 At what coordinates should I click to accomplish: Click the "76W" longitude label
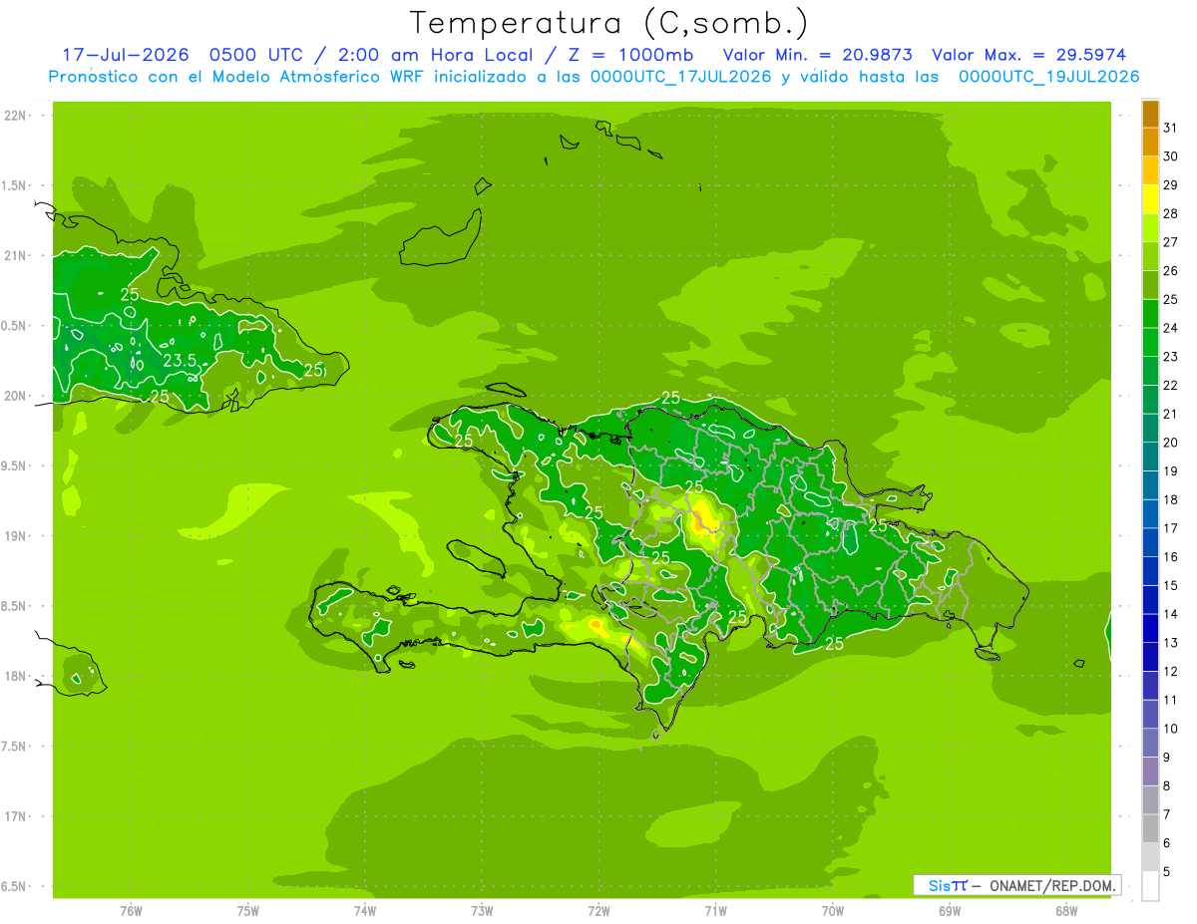pyautogui.click(x=131, y=911)
